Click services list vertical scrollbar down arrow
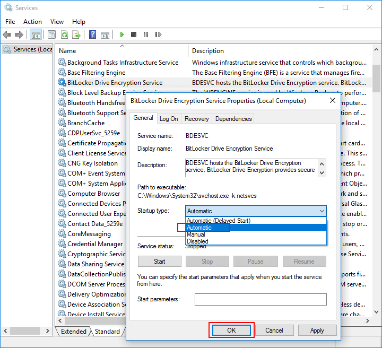 [x=376, y=311]
